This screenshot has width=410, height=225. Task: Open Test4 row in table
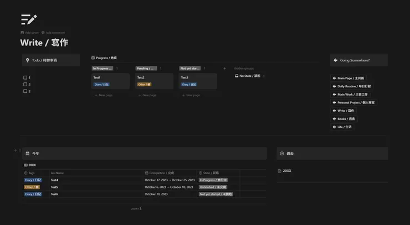coord(54,180)
